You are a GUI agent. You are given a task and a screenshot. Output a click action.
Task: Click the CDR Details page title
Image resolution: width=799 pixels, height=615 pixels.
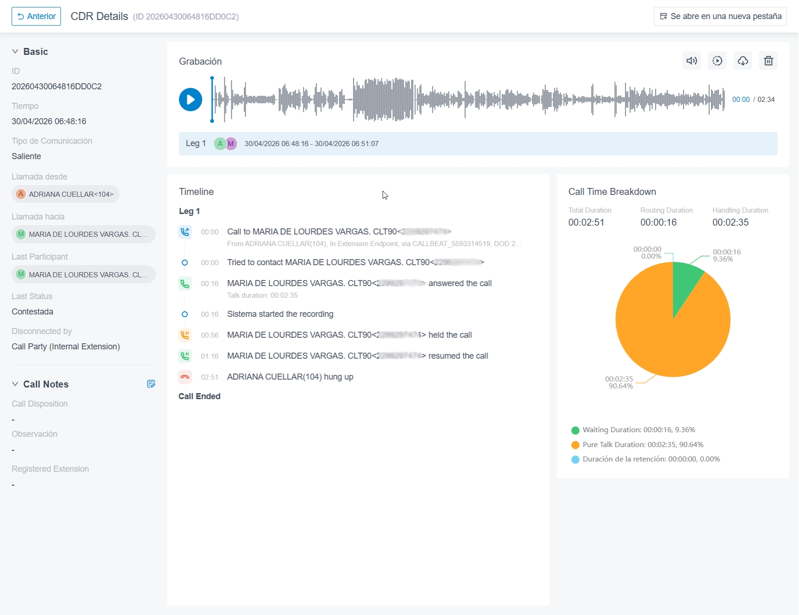(x=99, y=16)
